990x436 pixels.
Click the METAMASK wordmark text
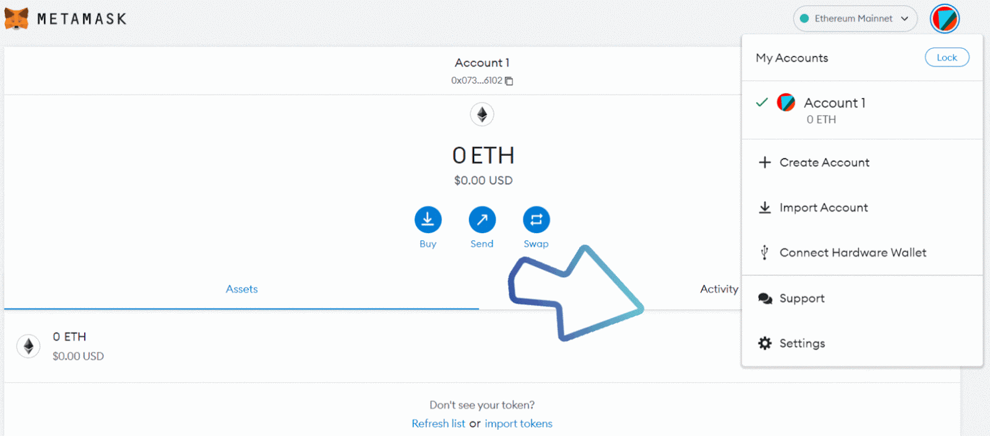pos(82,19)
